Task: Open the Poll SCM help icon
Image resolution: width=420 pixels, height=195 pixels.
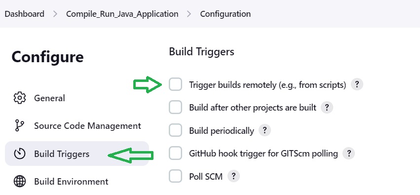Action: [233, 176]
